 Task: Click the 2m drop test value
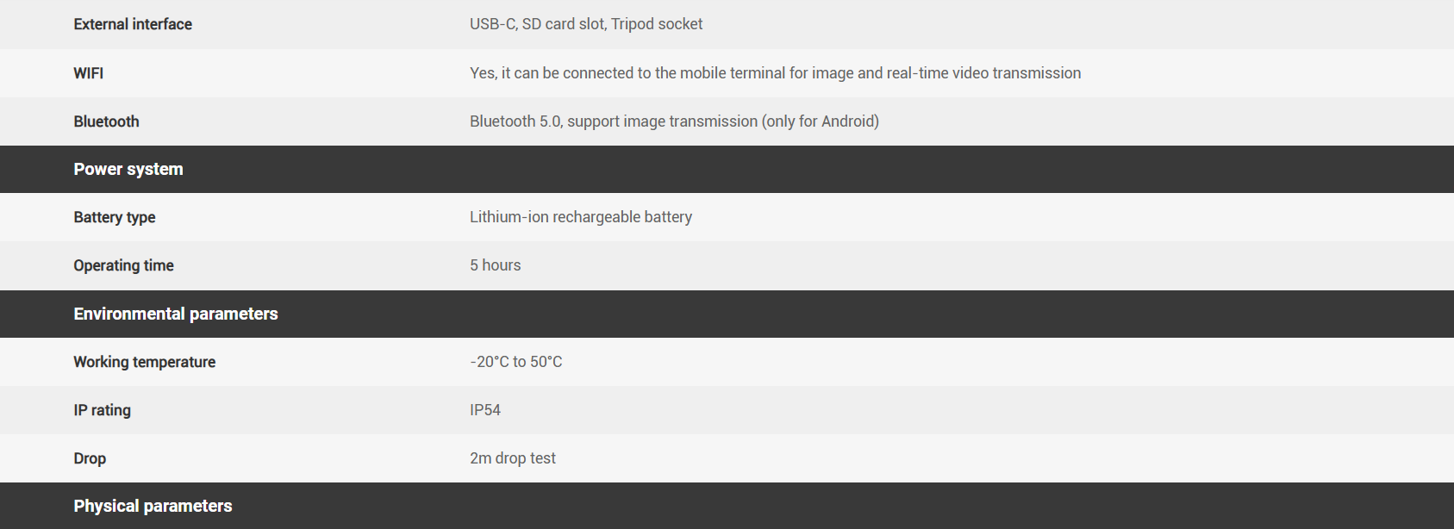[x=513, y=458]
